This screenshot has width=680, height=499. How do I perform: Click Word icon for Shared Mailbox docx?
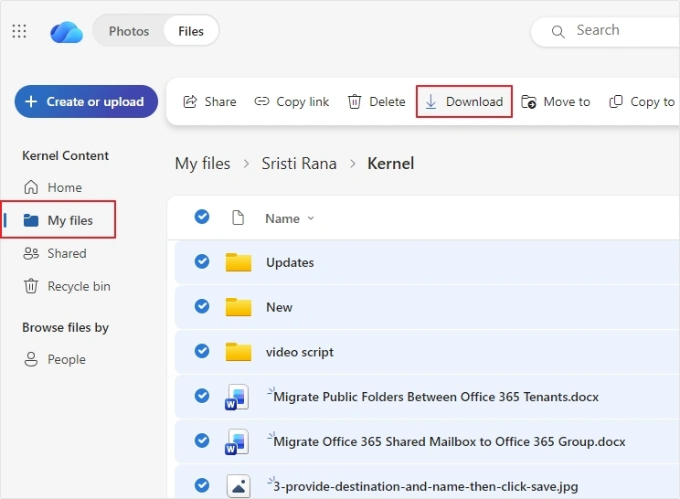point(237,441)
